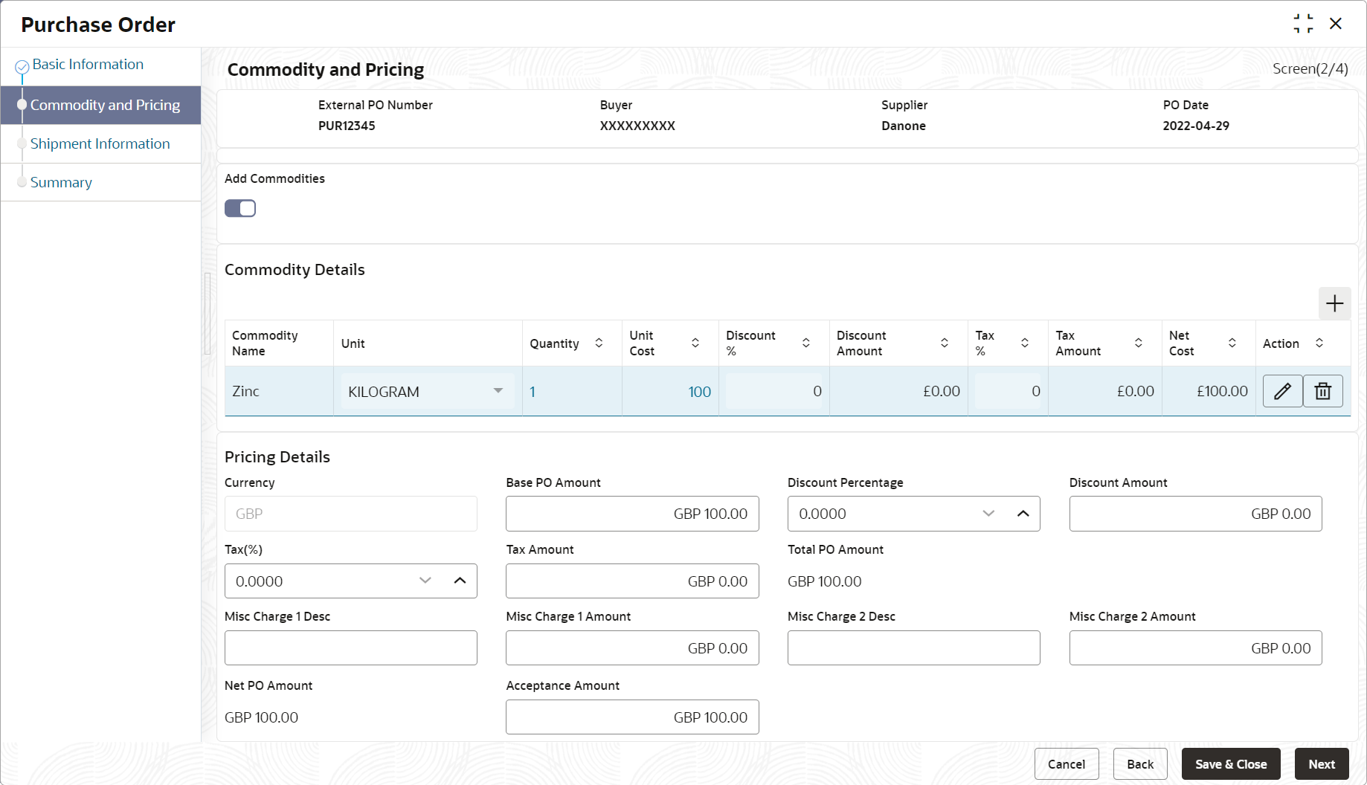Sort by the Net Cost column
Screen dimensions: 1367x785
(x=1232, y=343)
